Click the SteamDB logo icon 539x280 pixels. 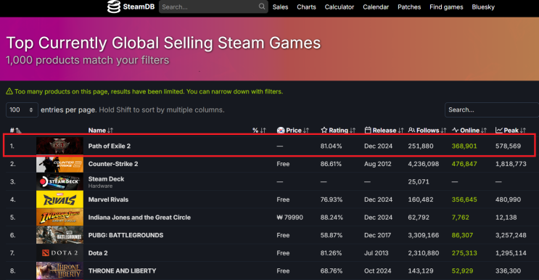[x=114, y=7]
